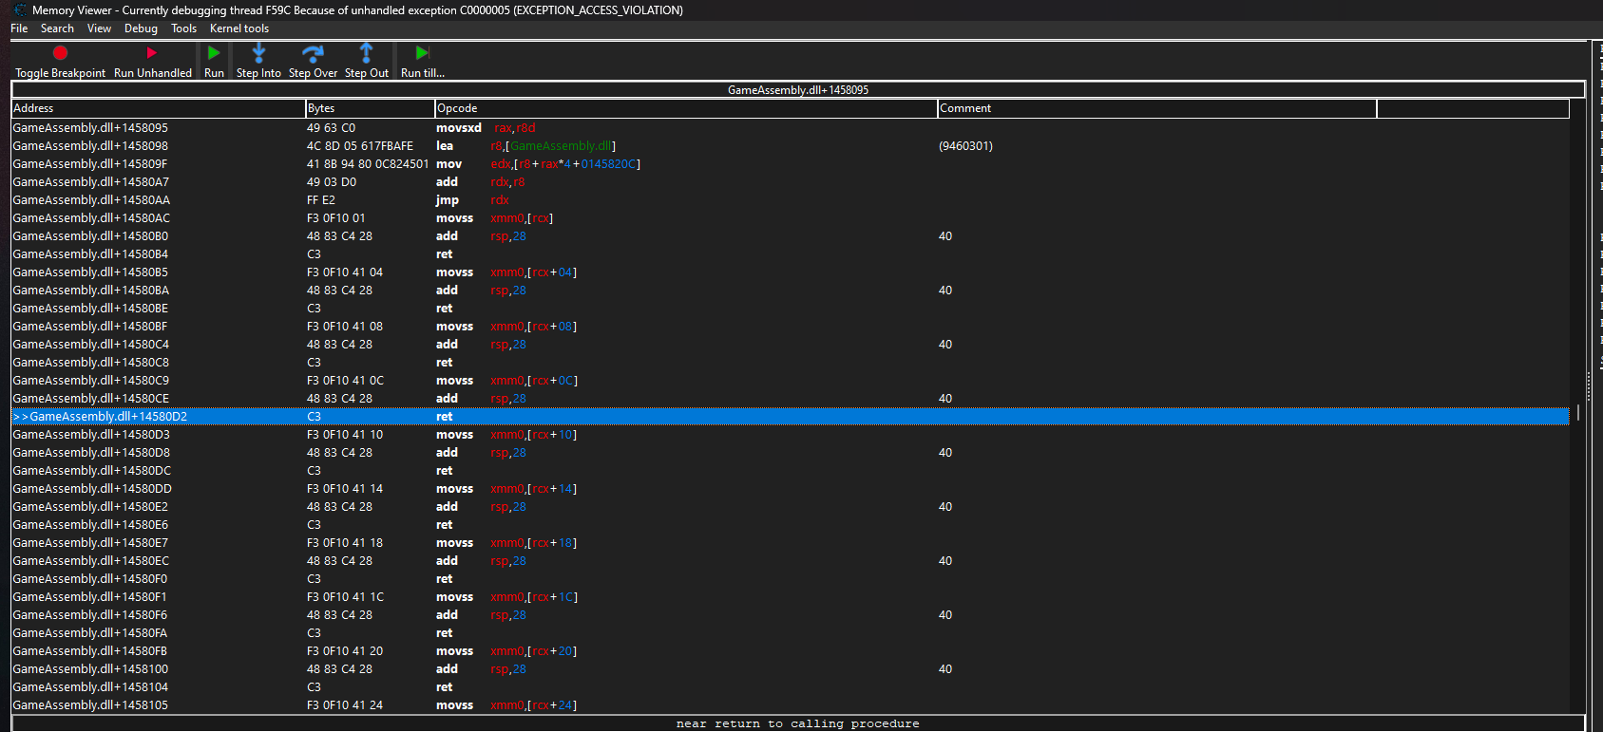Open the Debug menu
The image size is (1603, 732).
(x=141, y=28)
